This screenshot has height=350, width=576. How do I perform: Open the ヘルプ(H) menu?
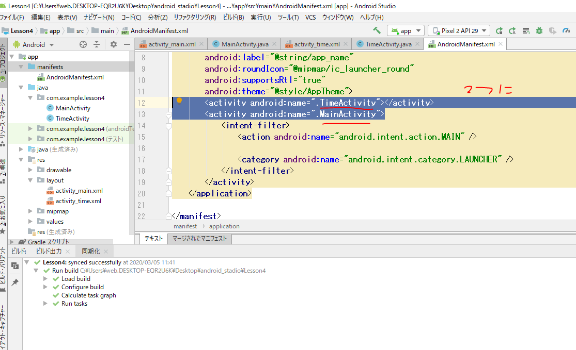pyautogui.click(x=372, y=17)
